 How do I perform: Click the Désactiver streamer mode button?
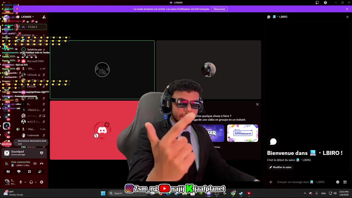pos(219,9)
